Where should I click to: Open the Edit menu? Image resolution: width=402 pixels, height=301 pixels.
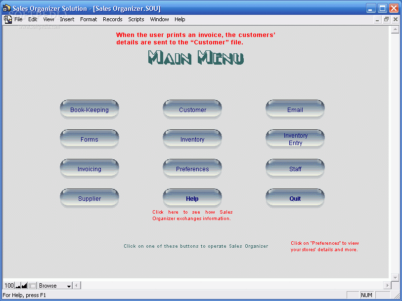[x=33, y=19]
